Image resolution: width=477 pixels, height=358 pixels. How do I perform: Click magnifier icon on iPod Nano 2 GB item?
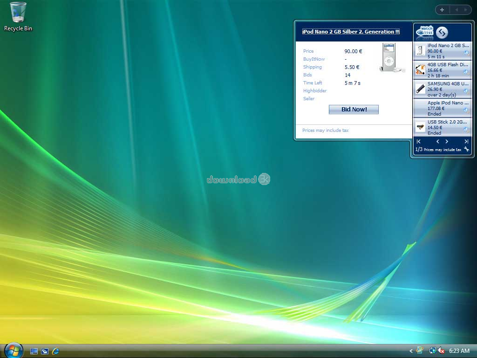pos(466,53)
